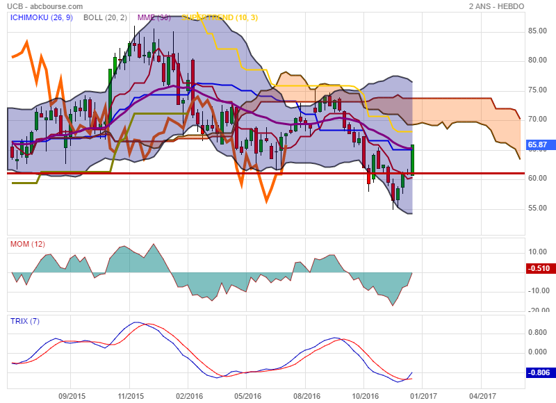Click the 02/2016 date axis label
Viewport: 556px width, 403px height.
coord(189,396)
